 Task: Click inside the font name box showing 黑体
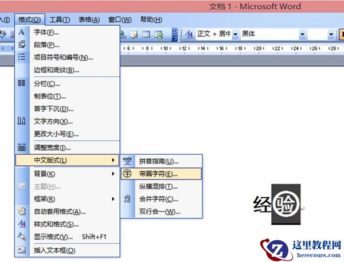[270, 34]
